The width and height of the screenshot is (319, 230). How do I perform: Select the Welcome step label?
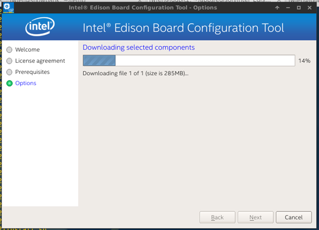27,50
